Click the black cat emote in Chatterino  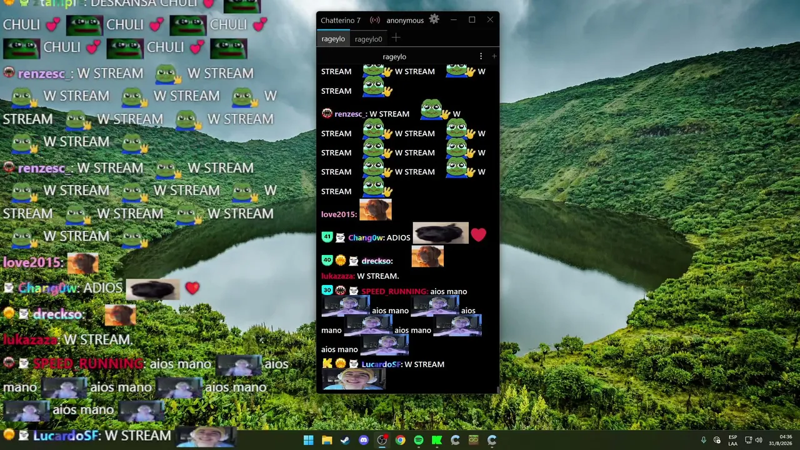[441, 233]
